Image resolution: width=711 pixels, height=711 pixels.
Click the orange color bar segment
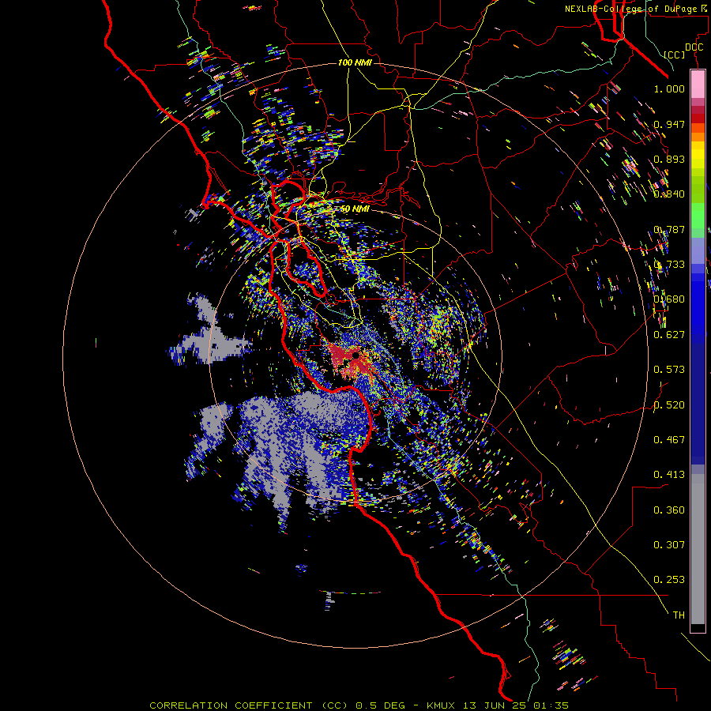(x=698, y=137)
